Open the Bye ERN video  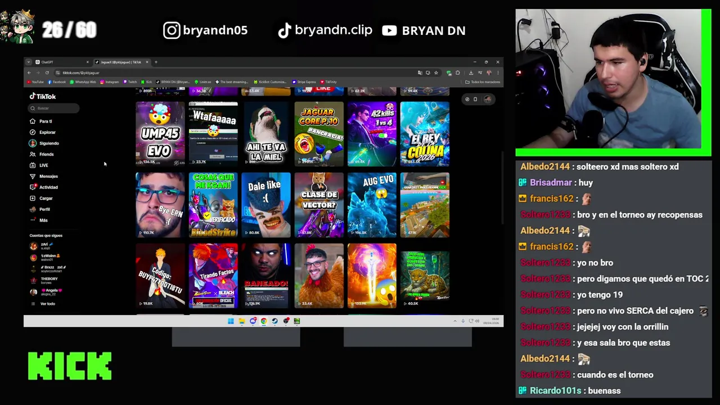160,205
